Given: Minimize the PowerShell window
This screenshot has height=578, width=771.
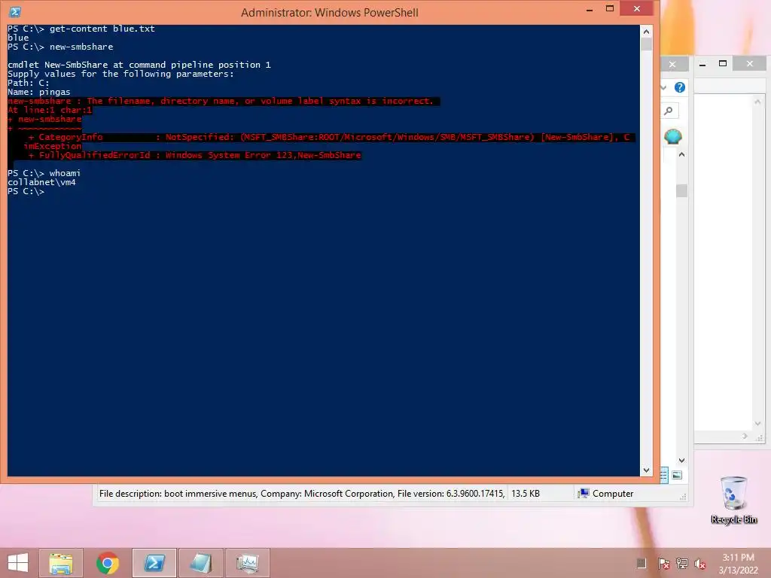Looking at the screenshot, I should [x=590, y=9].
